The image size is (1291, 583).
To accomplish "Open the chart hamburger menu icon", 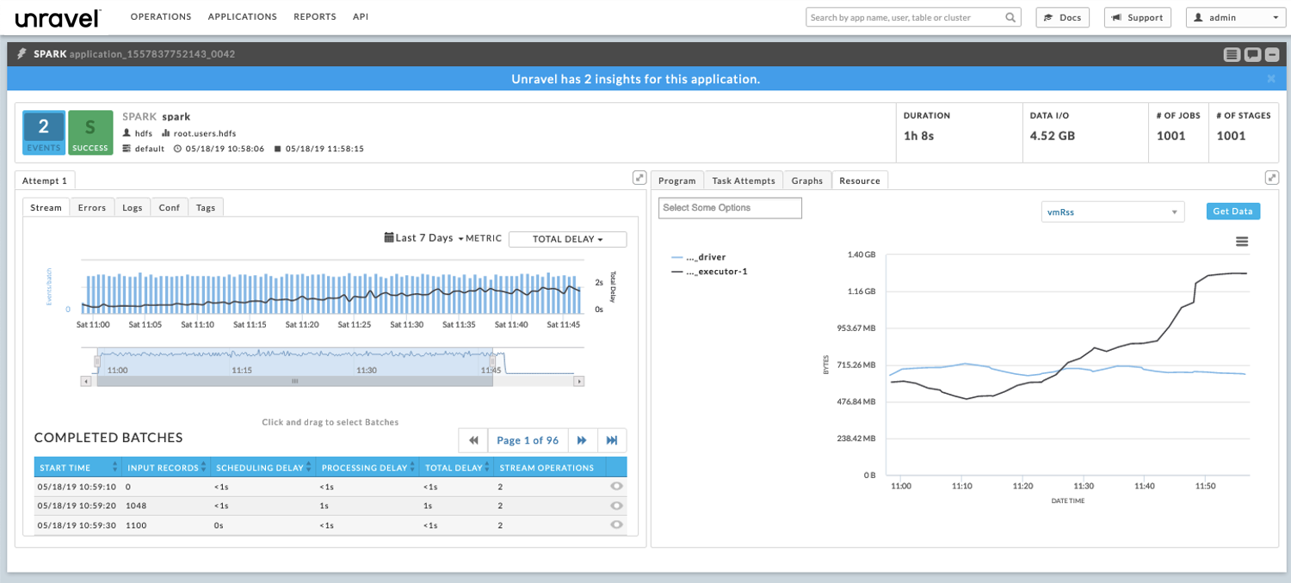I will [1242, 242].
